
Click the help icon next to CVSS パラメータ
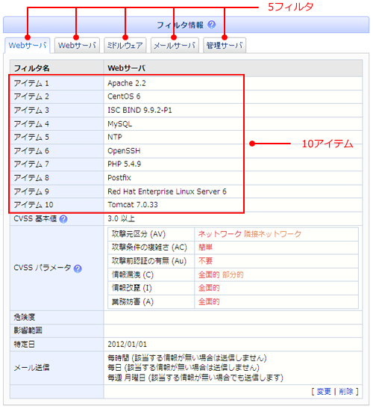[78, 268]
